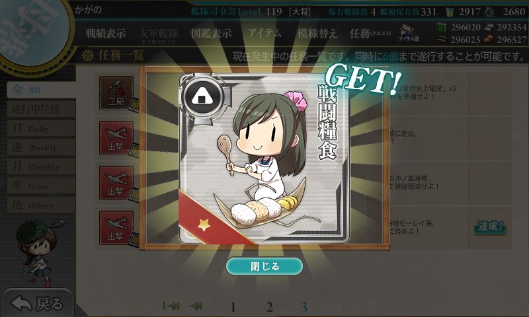Click the 戦闘糧食 reward card image
The width and height of the screenshot is (529, 317).
[264, 158]
